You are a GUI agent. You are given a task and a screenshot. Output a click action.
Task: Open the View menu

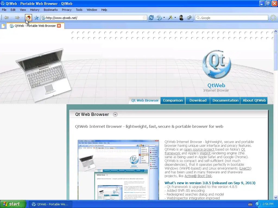tap(23, 10)
